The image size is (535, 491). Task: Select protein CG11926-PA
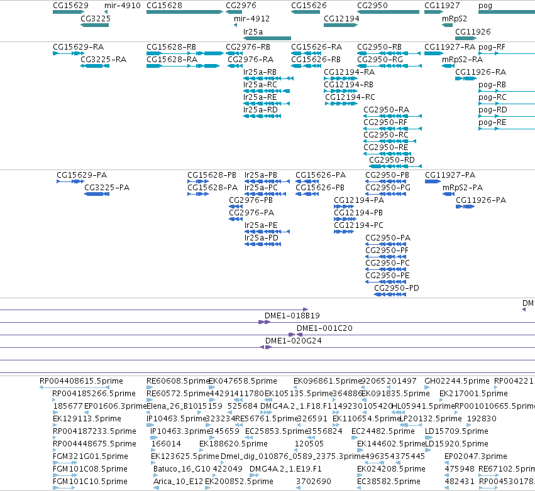click(x=481, y=200)
